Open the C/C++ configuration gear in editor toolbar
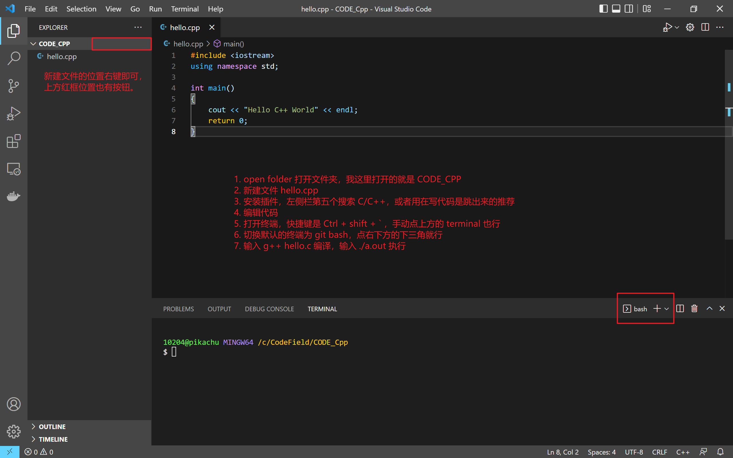The image size is (733, 458). (690, 27)
